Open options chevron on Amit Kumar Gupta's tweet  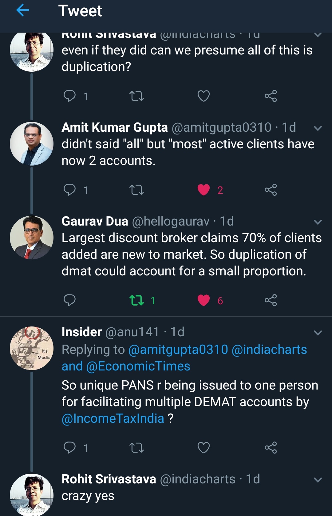(x=318, y=128)
